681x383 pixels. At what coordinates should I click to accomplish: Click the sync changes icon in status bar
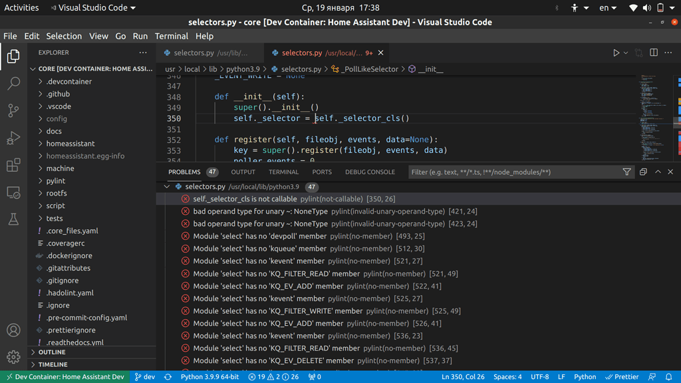click(168, 377)
